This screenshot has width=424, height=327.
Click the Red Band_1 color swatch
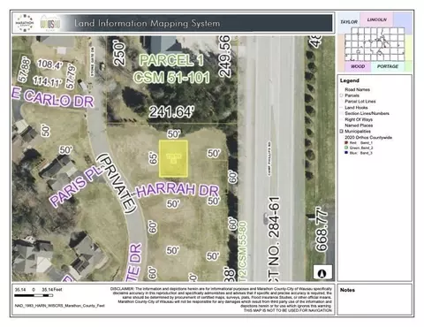(346, 142)
